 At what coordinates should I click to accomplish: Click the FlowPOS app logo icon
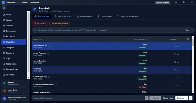click(x=3, y=2)
